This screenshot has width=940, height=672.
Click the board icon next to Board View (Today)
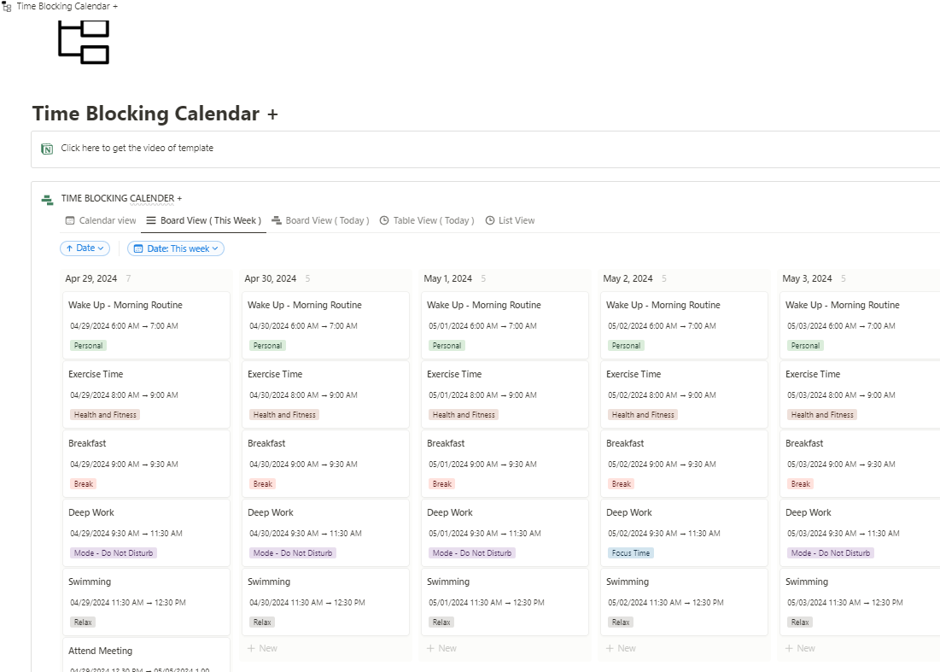pyautogui.click(x=275, y=220)
